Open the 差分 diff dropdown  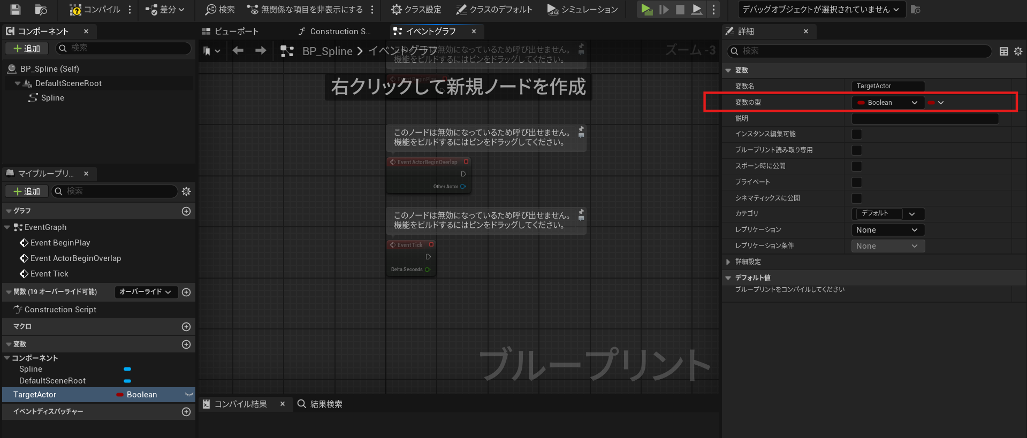pos(165,9)
